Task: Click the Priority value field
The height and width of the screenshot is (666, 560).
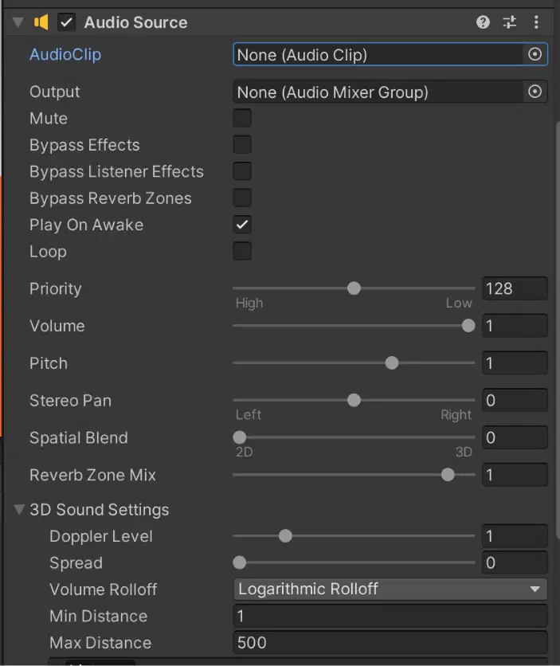Action: [x=515, y=289]
